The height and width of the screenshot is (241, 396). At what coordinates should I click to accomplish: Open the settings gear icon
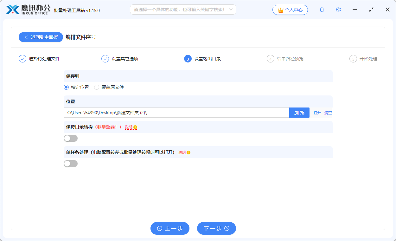pyautogui.click(x=338, y=10)
